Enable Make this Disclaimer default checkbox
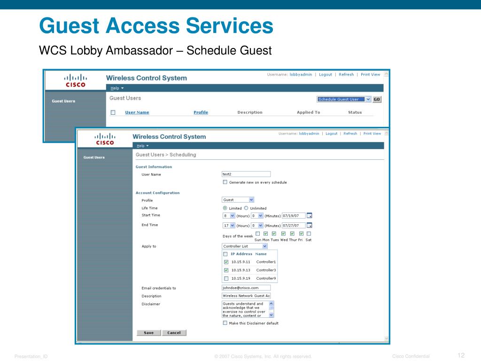 click(225, 323)
